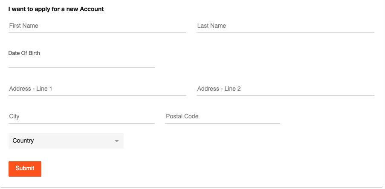Expand the Country select box

(66, 141)
